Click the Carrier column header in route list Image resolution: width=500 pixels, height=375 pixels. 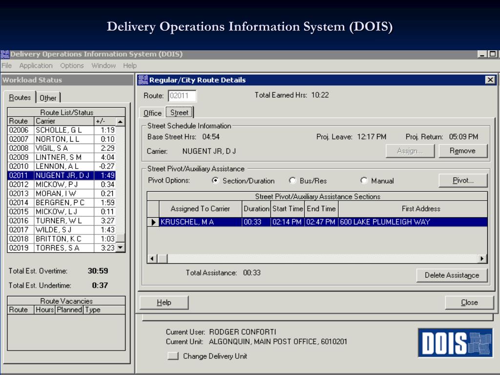[x=64, y=121]
